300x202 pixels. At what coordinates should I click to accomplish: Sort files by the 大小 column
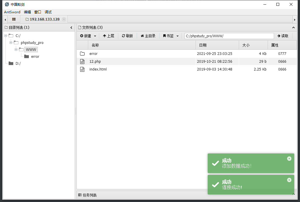click(253, 45)
